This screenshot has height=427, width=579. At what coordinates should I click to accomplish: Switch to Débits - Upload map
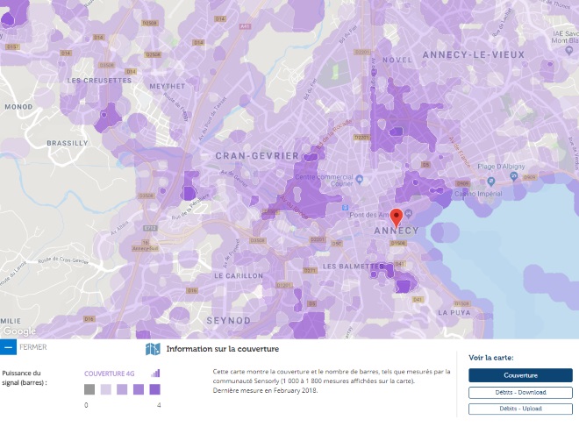520,409
